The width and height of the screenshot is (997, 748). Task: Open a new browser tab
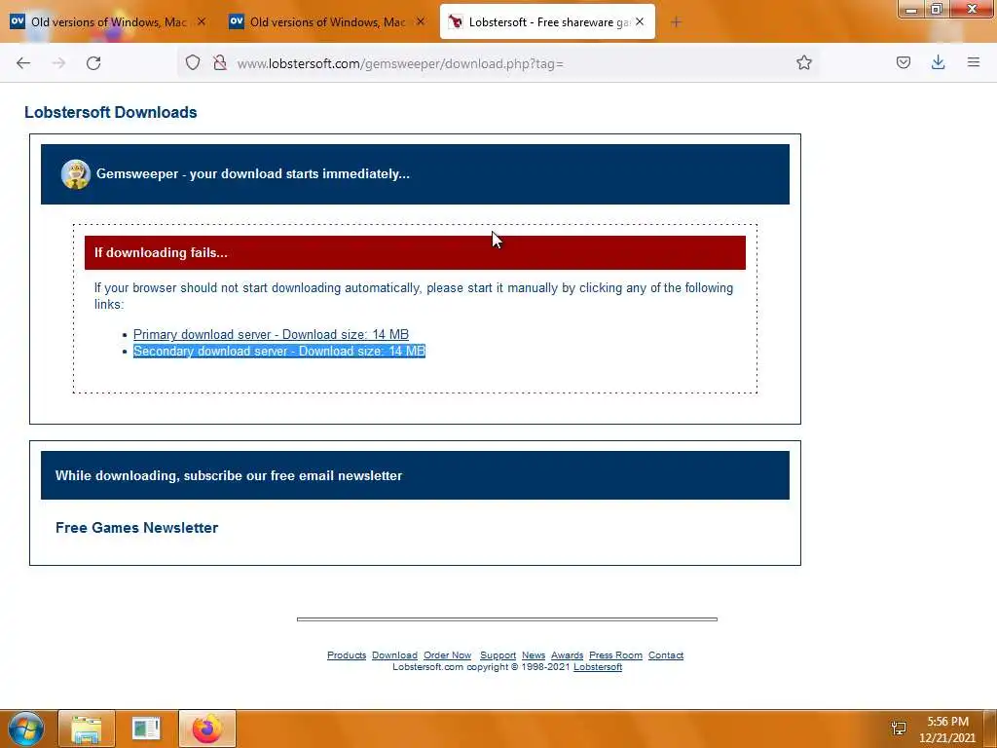676,22
